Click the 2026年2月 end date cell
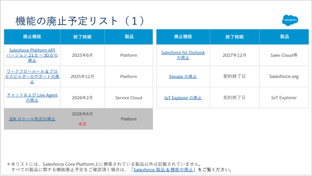The height and width of the screenshot is (176, 312). (82, 98)
